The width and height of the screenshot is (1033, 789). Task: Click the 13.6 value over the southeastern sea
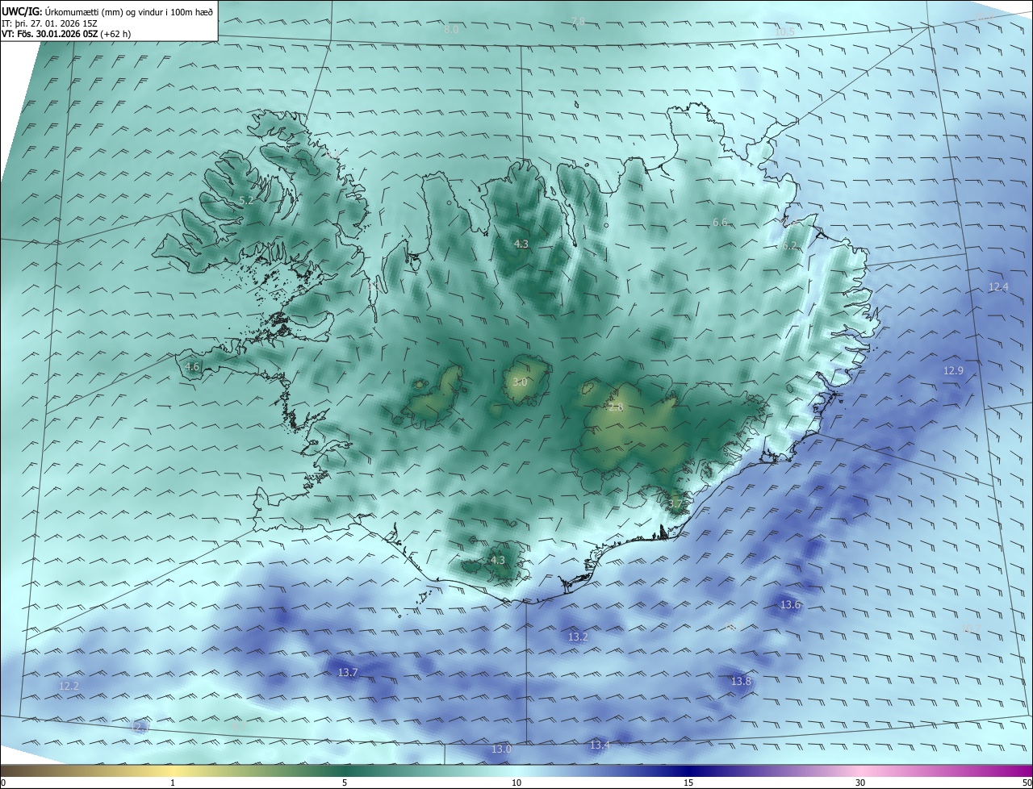click(x=790, y=604)
